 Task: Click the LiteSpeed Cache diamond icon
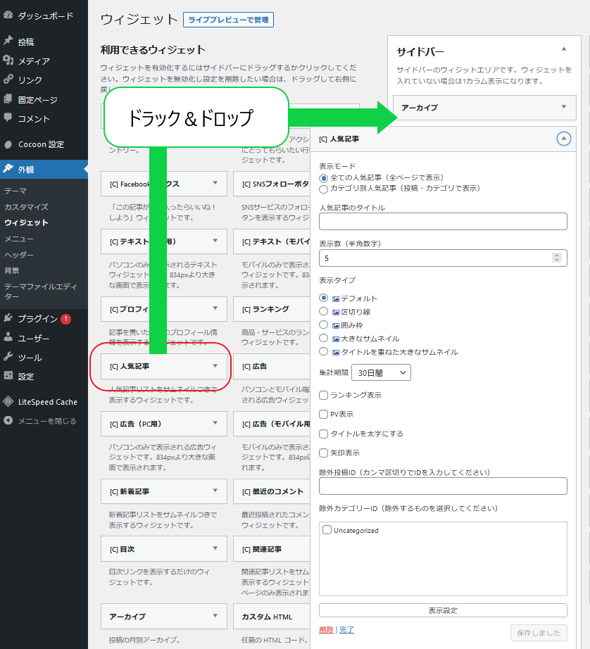[8, 402]
